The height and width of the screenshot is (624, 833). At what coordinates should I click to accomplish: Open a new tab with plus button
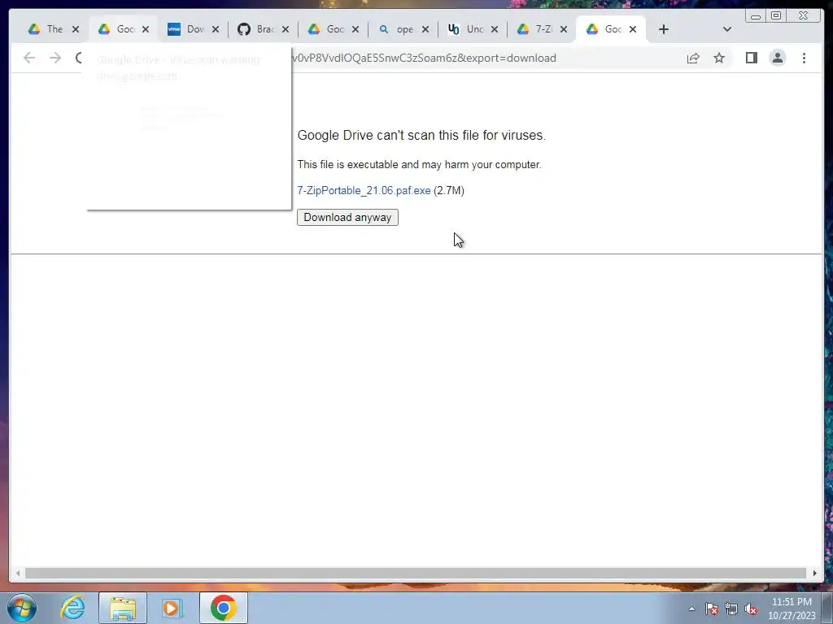(x=664, y=29)
